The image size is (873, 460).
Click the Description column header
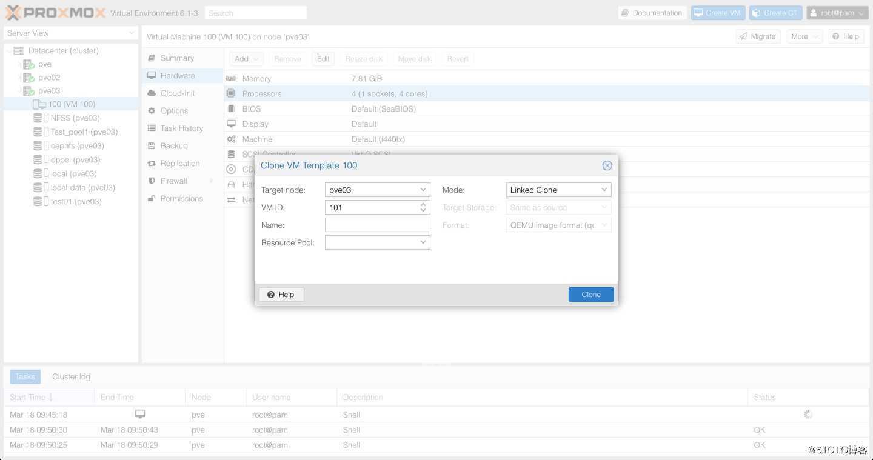click(x=542, y=398)
